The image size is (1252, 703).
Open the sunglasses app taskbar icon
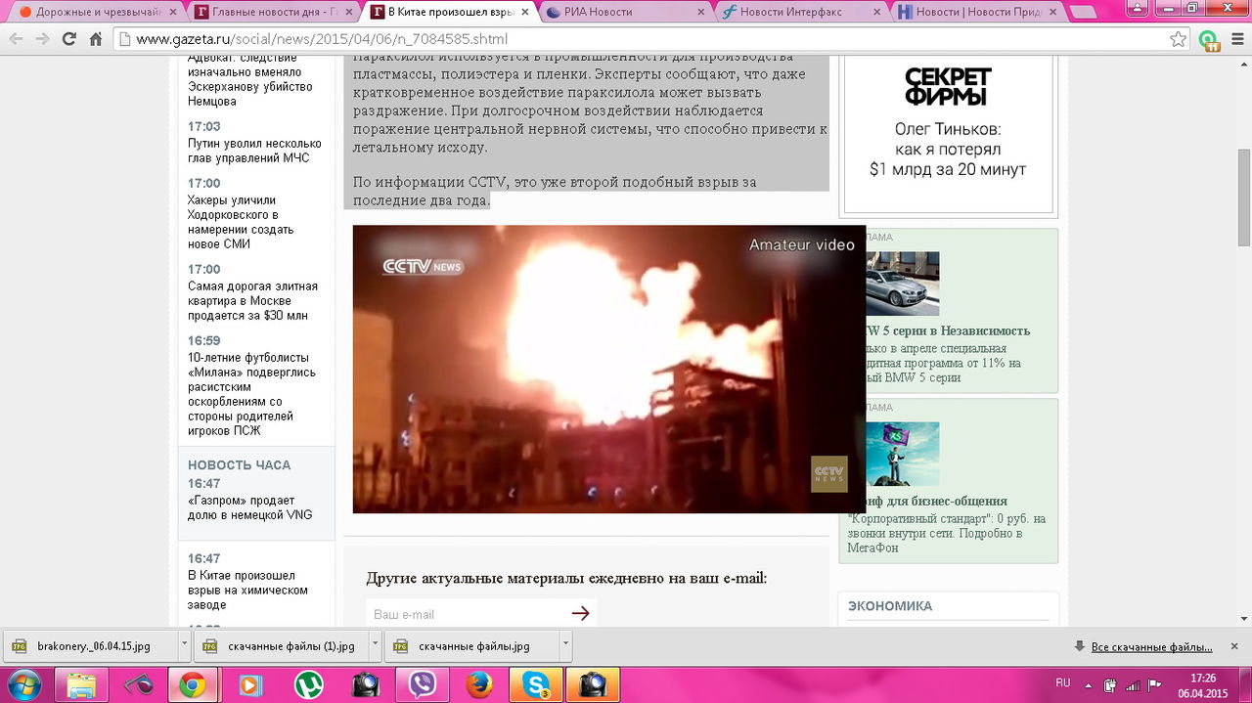tap(138, 684)
